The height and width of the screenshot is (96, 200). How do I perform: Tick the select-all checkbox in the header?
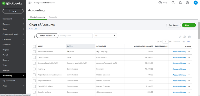(x=34, y=46)
